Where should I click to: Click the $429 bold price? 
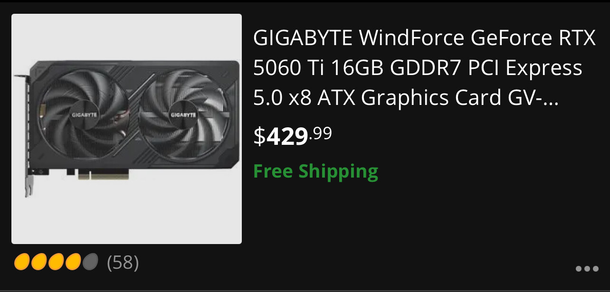point(281,137)
